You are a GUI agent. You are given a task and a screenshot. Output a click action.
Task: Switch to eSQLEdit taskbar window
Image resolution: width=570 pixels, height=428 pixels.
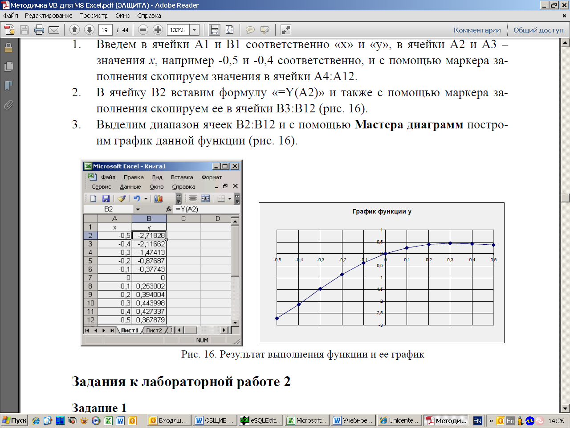click(261, 420)
